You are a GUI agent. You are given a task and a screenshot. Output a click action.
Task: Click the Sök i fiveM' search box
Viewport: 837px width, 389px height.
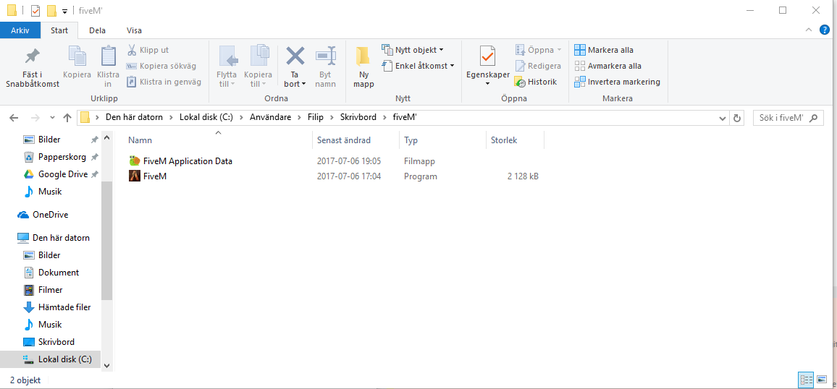point(788,118)
